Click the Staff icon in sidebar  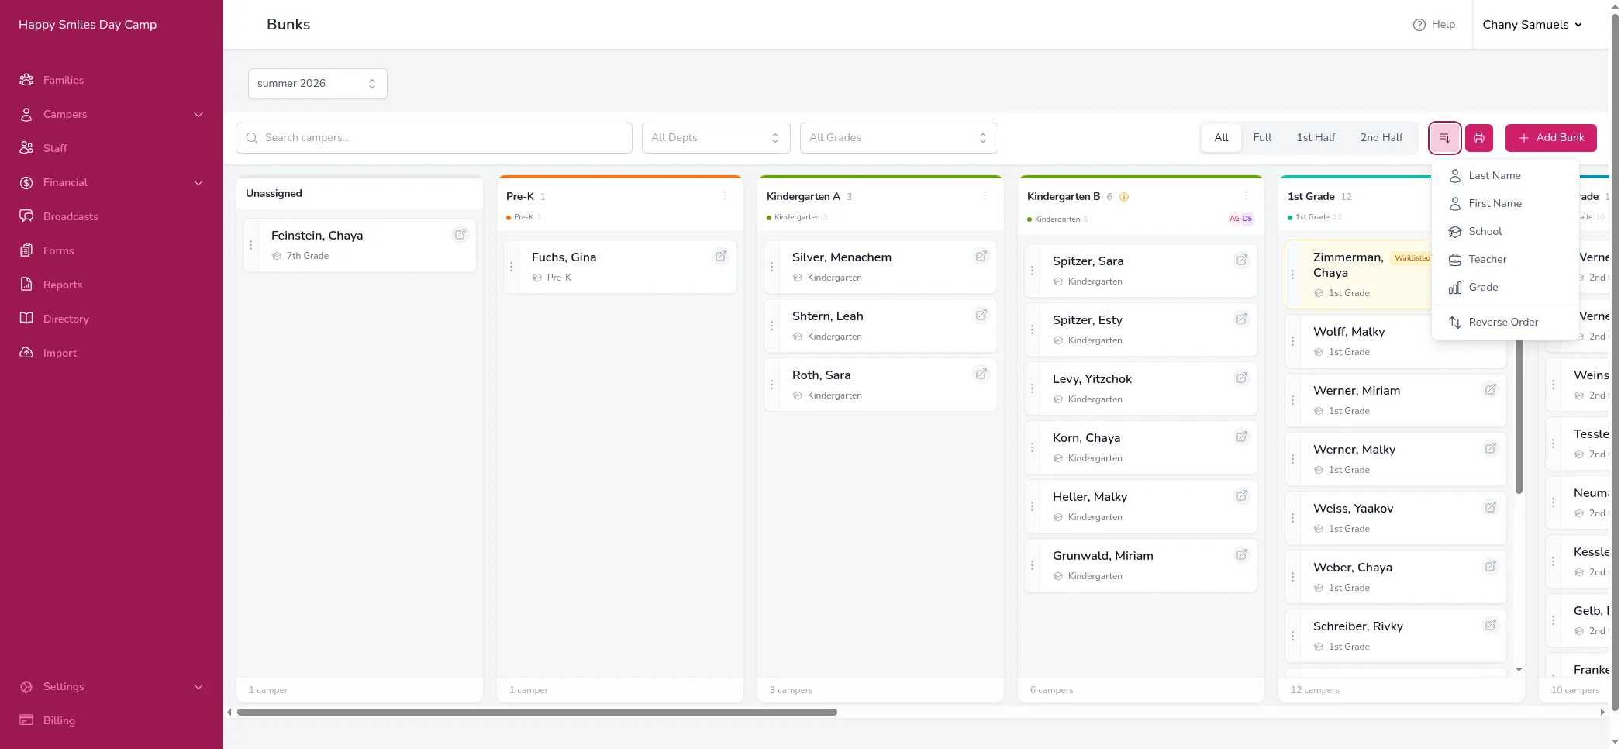click(26, 148)
